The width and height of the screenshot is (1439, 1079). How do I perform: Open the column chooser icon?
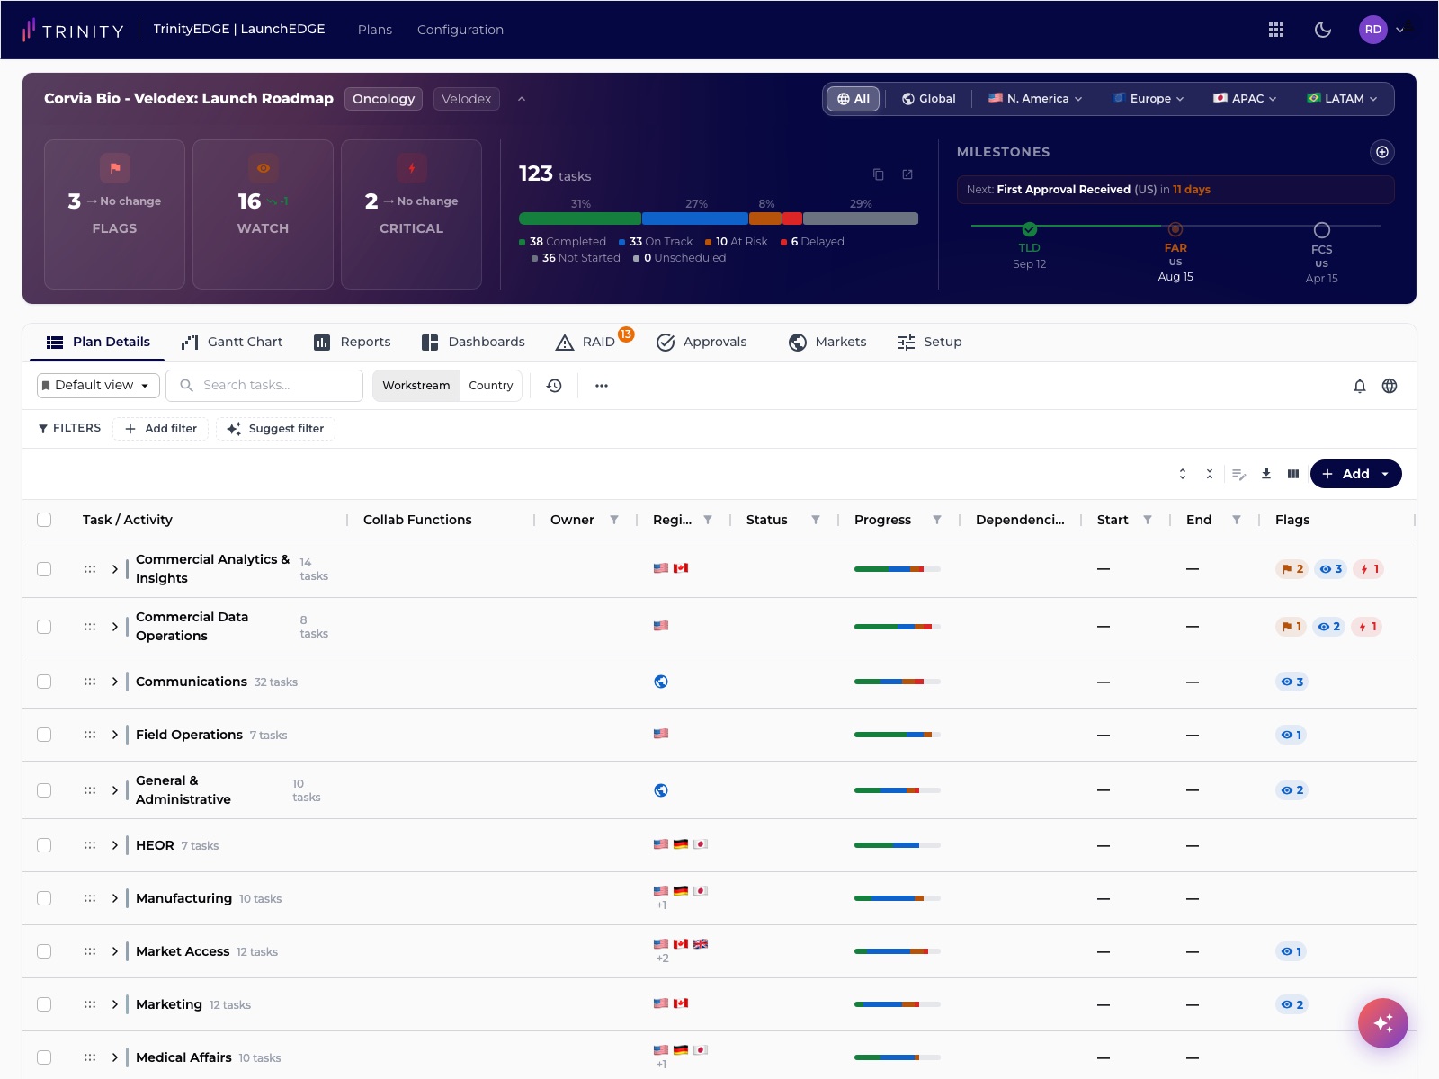(x=1293, y=474)
